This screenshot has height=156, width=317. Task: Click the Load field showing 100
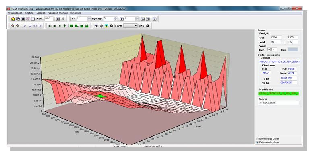[x=293, y=42]
